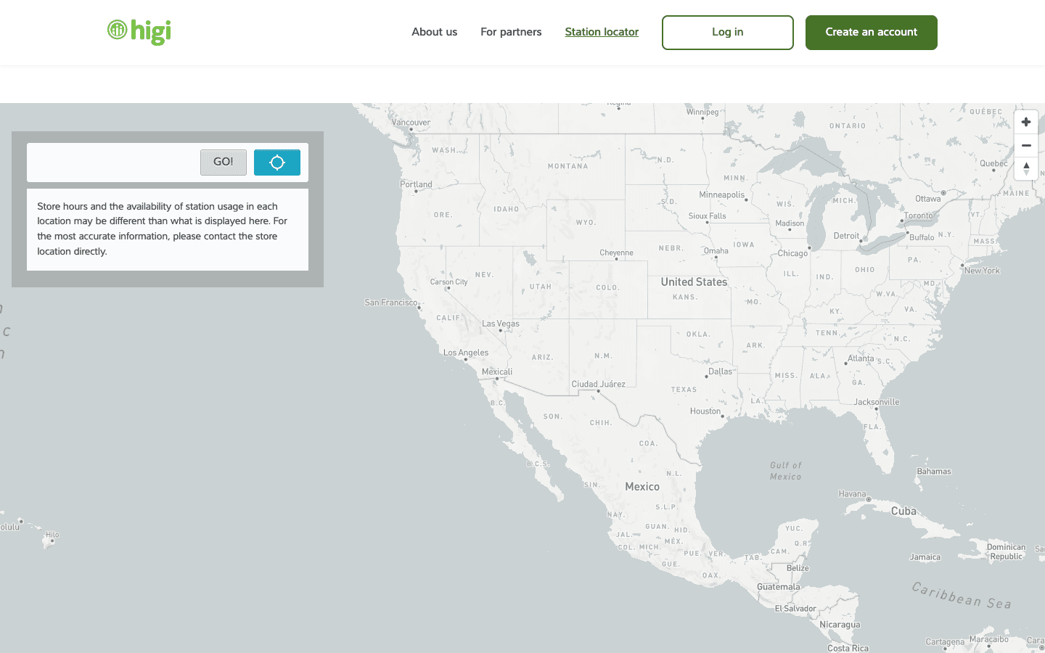Click the Guatemala country label
This screenshot has height=653, width=1045.
[x=779, y=587]
